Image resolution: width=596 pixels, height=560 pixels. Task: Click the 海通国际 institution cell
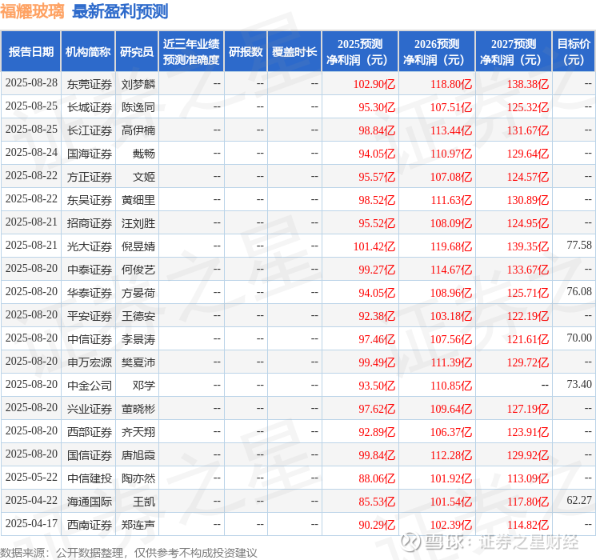(x=90, y=502)
